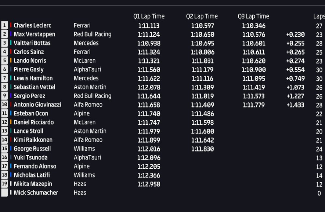Viewport: 325px width, 212px height.
Task: Select Valtteri Bottas Q1 time 1:10.938
Action: [x=149, y=43]
